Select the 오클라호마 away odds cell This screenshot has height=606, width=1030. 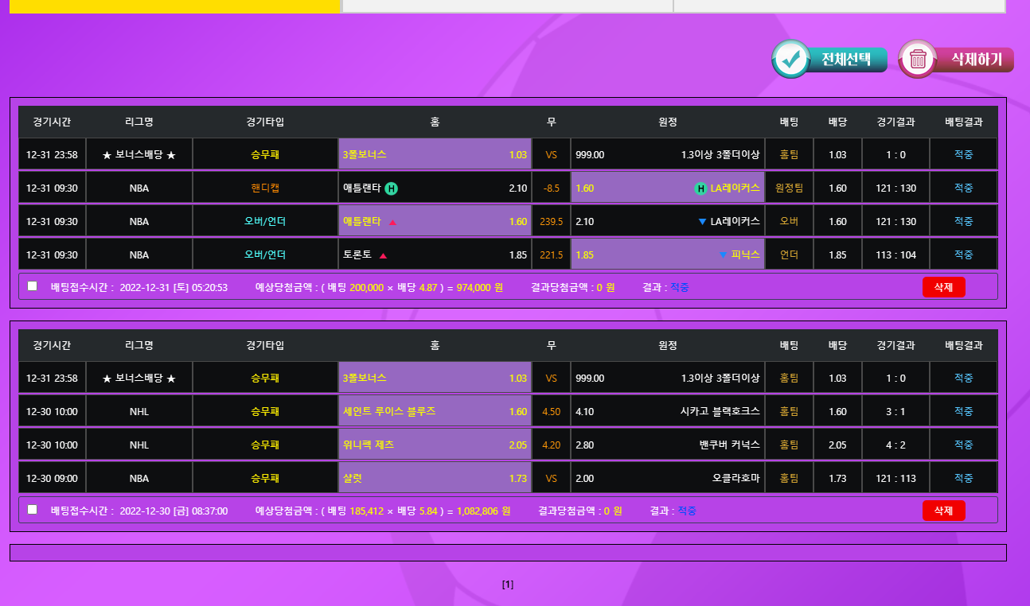tap(667, 479)
